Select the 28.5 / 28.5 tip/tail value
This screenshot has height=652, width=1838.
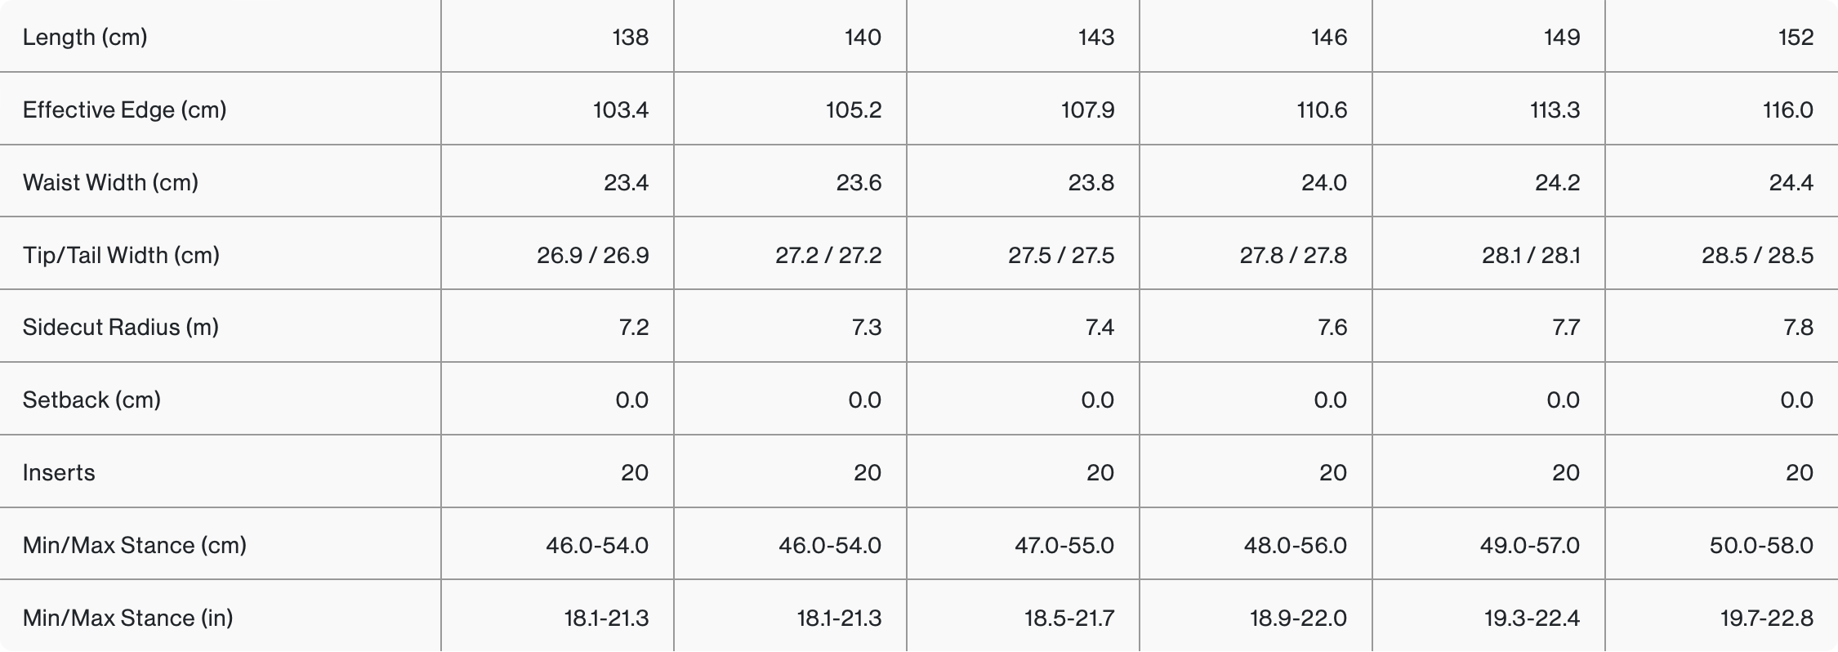pyautogui.click(x=1757, y=256)
